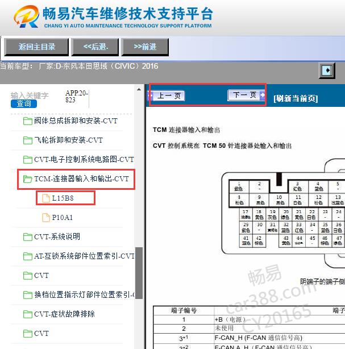This screenshot has height=349, width=345.
Task: Click heading TCM 连接器输入和输出
Action: (x=186, y=130)
